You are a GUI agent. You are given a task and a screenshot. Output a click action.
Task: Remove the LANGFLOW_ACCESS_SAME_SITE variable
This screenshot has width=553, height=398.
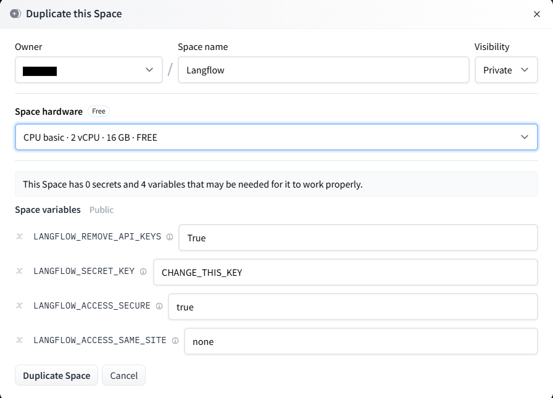point(19,340)
